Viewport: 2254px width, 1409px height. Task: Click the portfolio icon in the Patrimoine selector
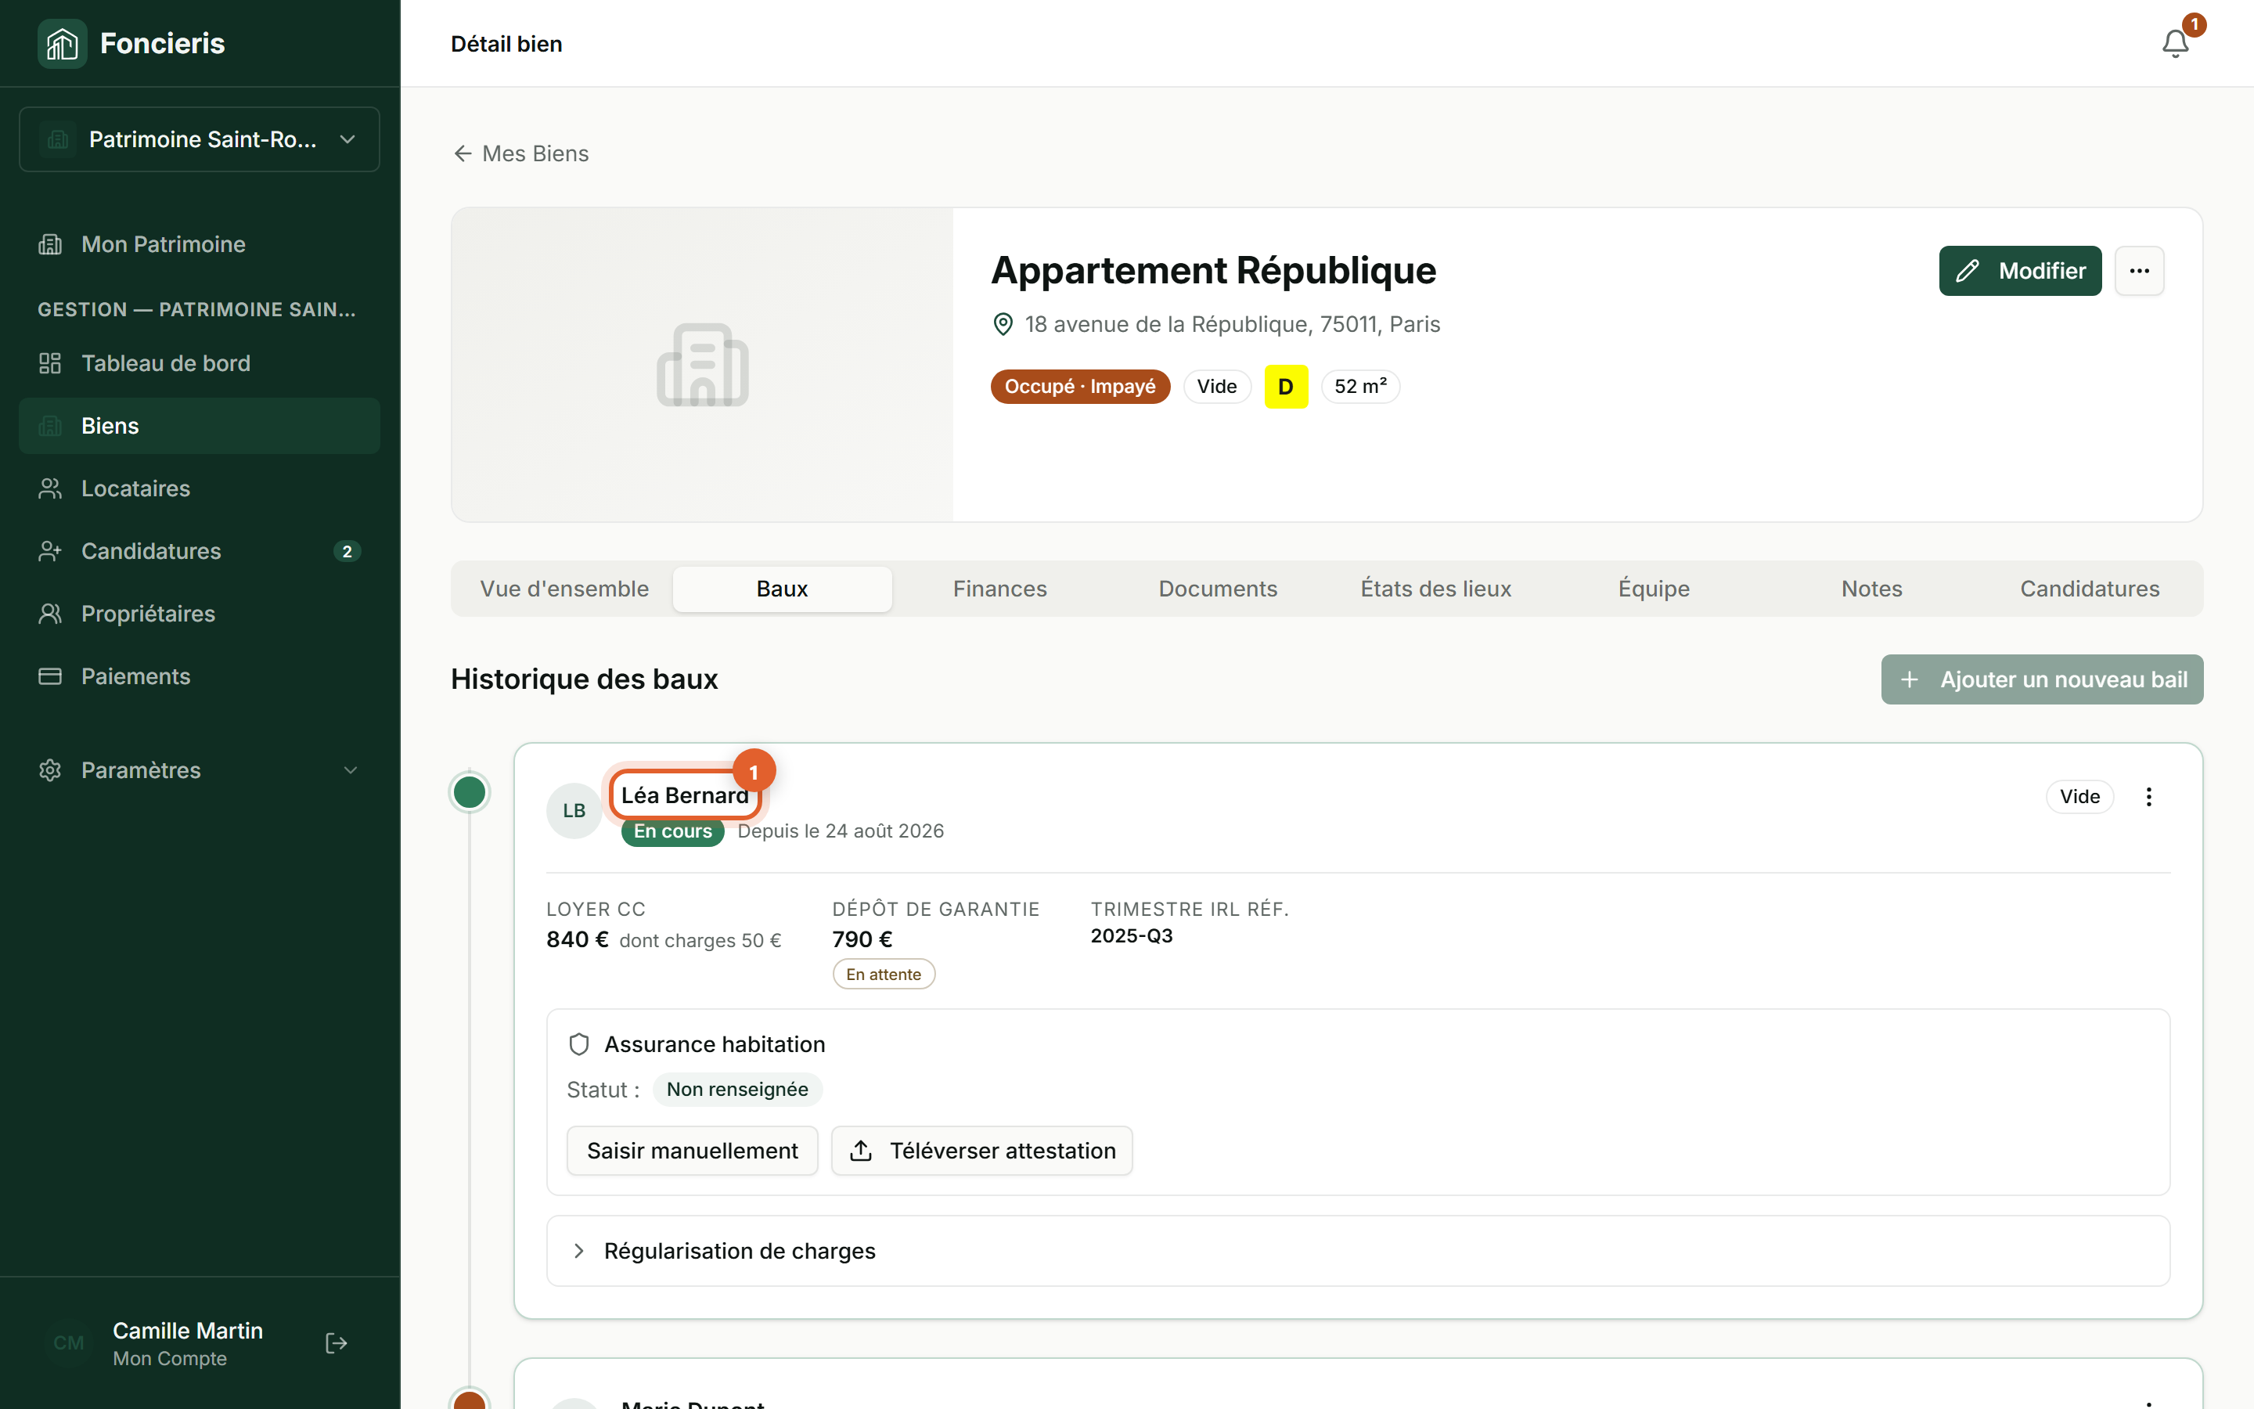(x=58, y=140)
